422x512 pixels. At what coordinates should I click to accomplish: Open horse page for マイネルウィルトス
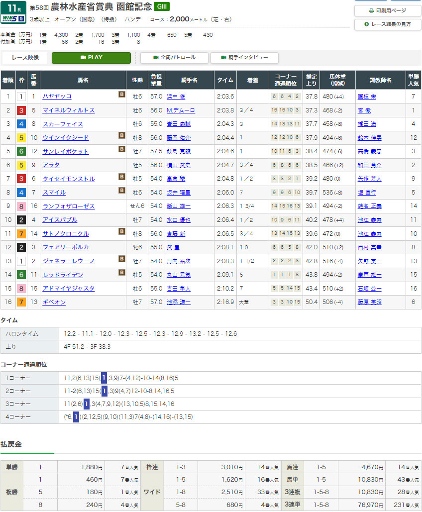(69, 110)
